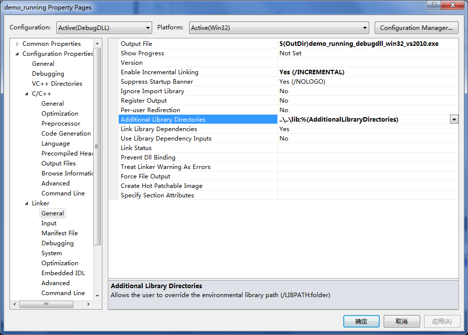The image size is (468, 335).
Task: Open the Platform dropdown
Action: coord(365,28)
